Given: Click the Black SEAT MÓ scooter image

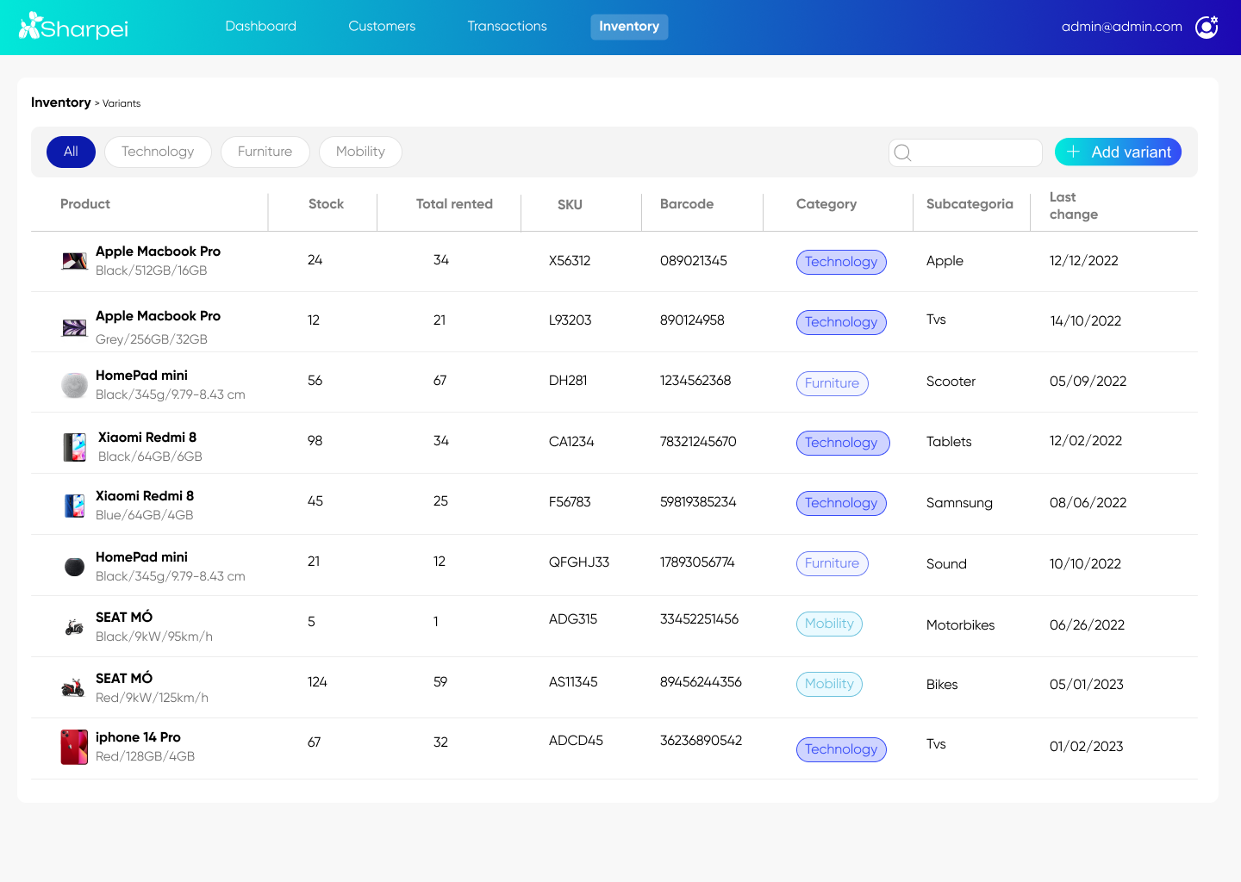Looking at the screenshot, I should coord(75,627).
